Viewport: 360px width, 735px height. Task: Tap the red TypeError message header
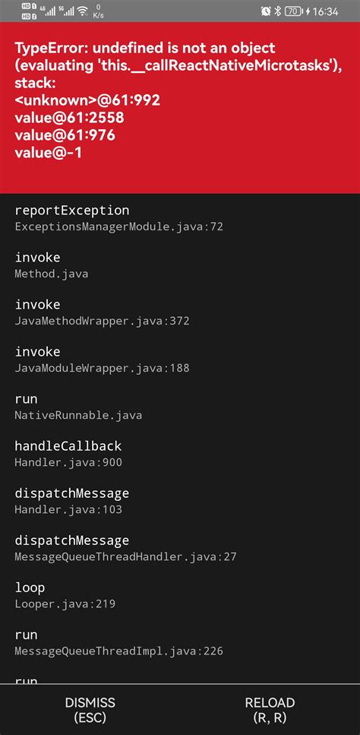point(180,107)
